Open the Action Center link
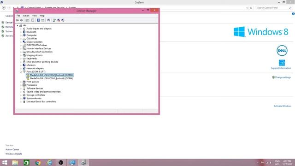Screen dimensions: 295x166 [12, 149]
